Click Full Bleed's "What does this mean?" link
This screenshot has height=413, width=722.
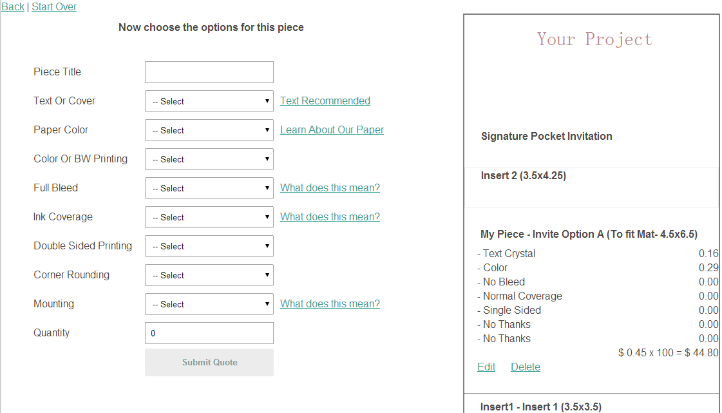[x=330, y=187]
